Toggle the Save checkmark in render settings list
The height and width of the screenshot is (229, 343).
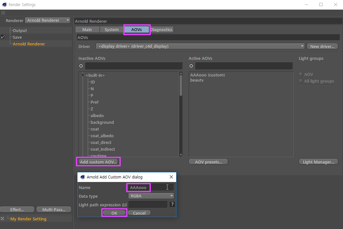coord(3,37)
